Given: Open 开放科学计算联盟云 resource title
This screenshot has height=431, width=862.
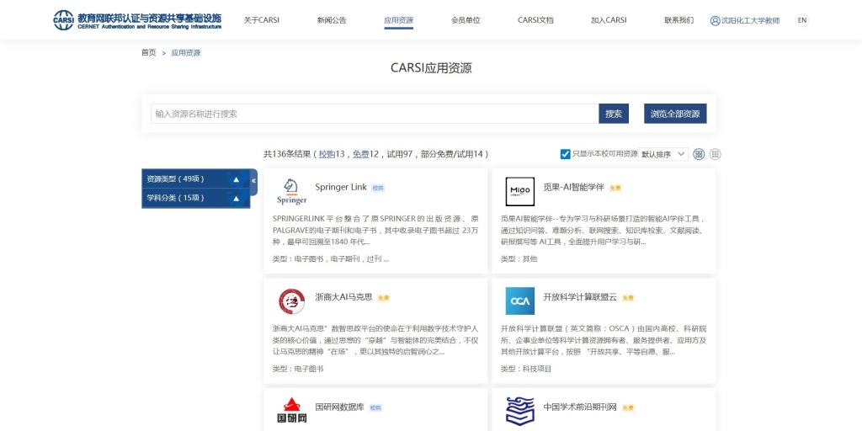Looking at the screenshot, I should (x=580, y=297).
